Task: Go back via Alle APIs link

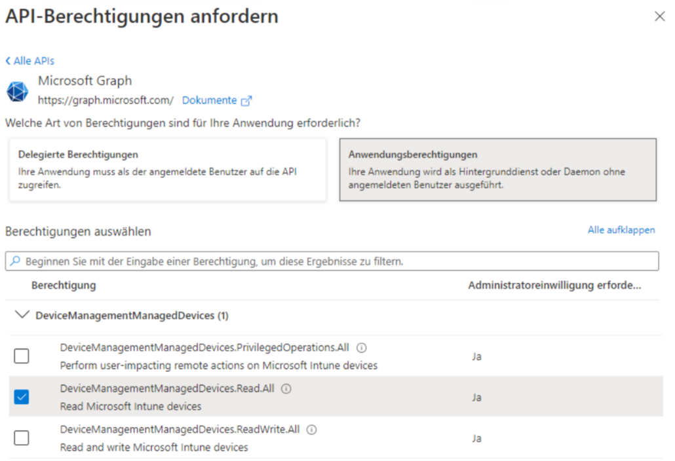Action: click(29, 61)
